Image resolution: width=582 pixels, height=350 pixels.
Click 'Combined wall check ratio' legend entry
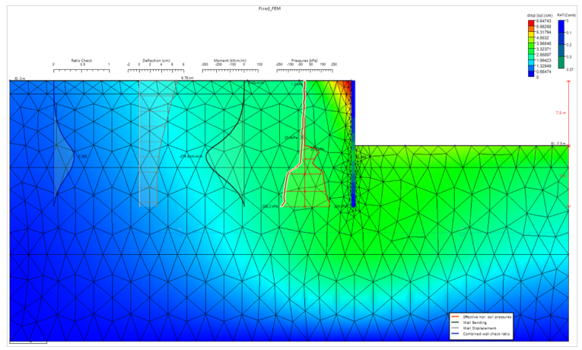click(x=486, y=334)
